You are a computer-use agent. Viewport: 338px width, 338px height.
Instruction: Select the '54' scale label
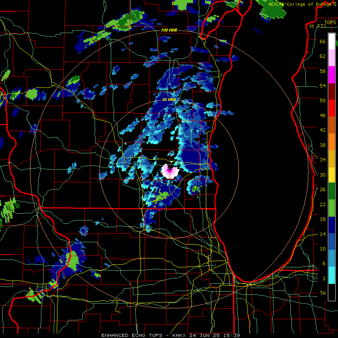point(323,86)
